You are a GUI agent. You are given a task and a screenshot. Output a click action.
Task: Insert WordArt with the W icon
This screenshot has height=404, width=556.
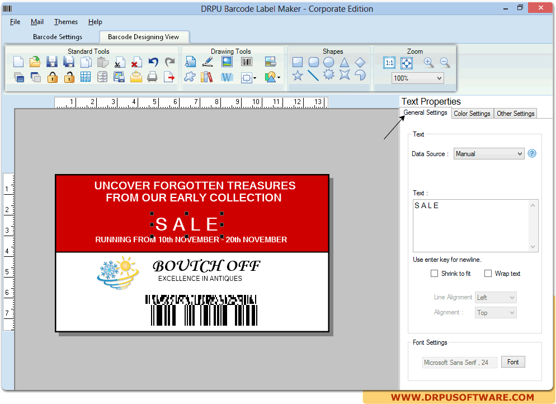click(x=227, y=77)
